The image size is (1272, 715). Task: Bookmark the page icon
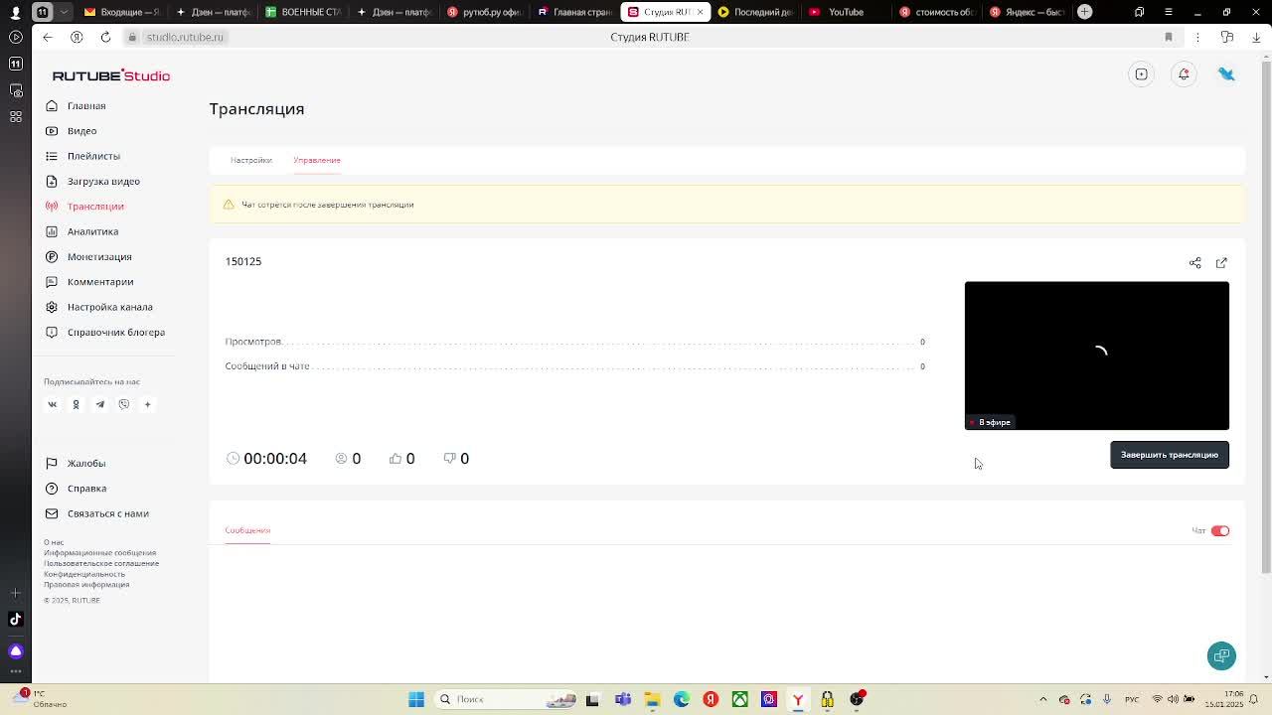tap(1169, 37)
